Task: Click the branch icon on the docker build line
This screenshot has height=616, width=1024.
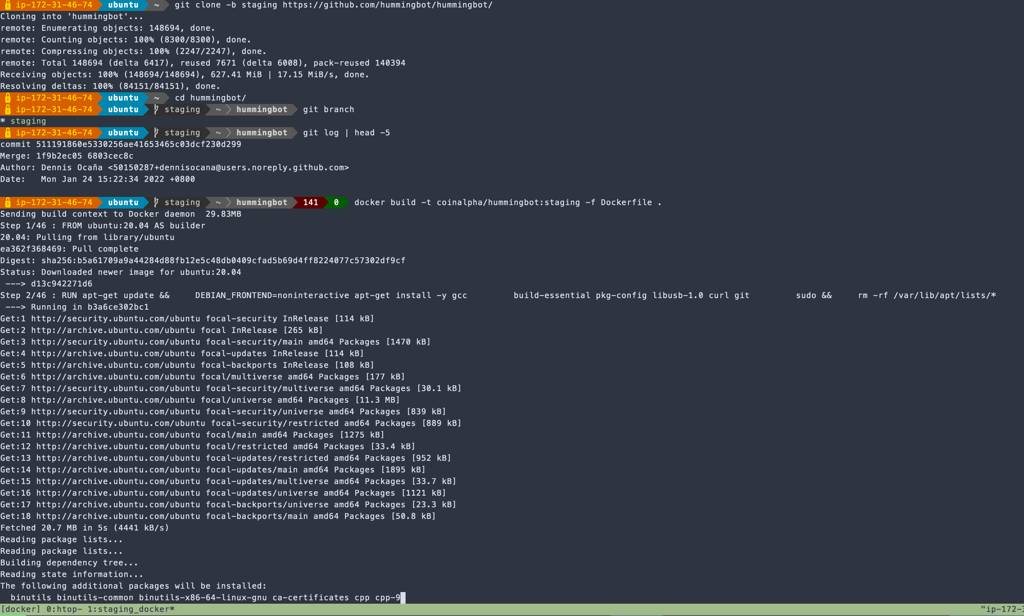Action: pos(157,202)
